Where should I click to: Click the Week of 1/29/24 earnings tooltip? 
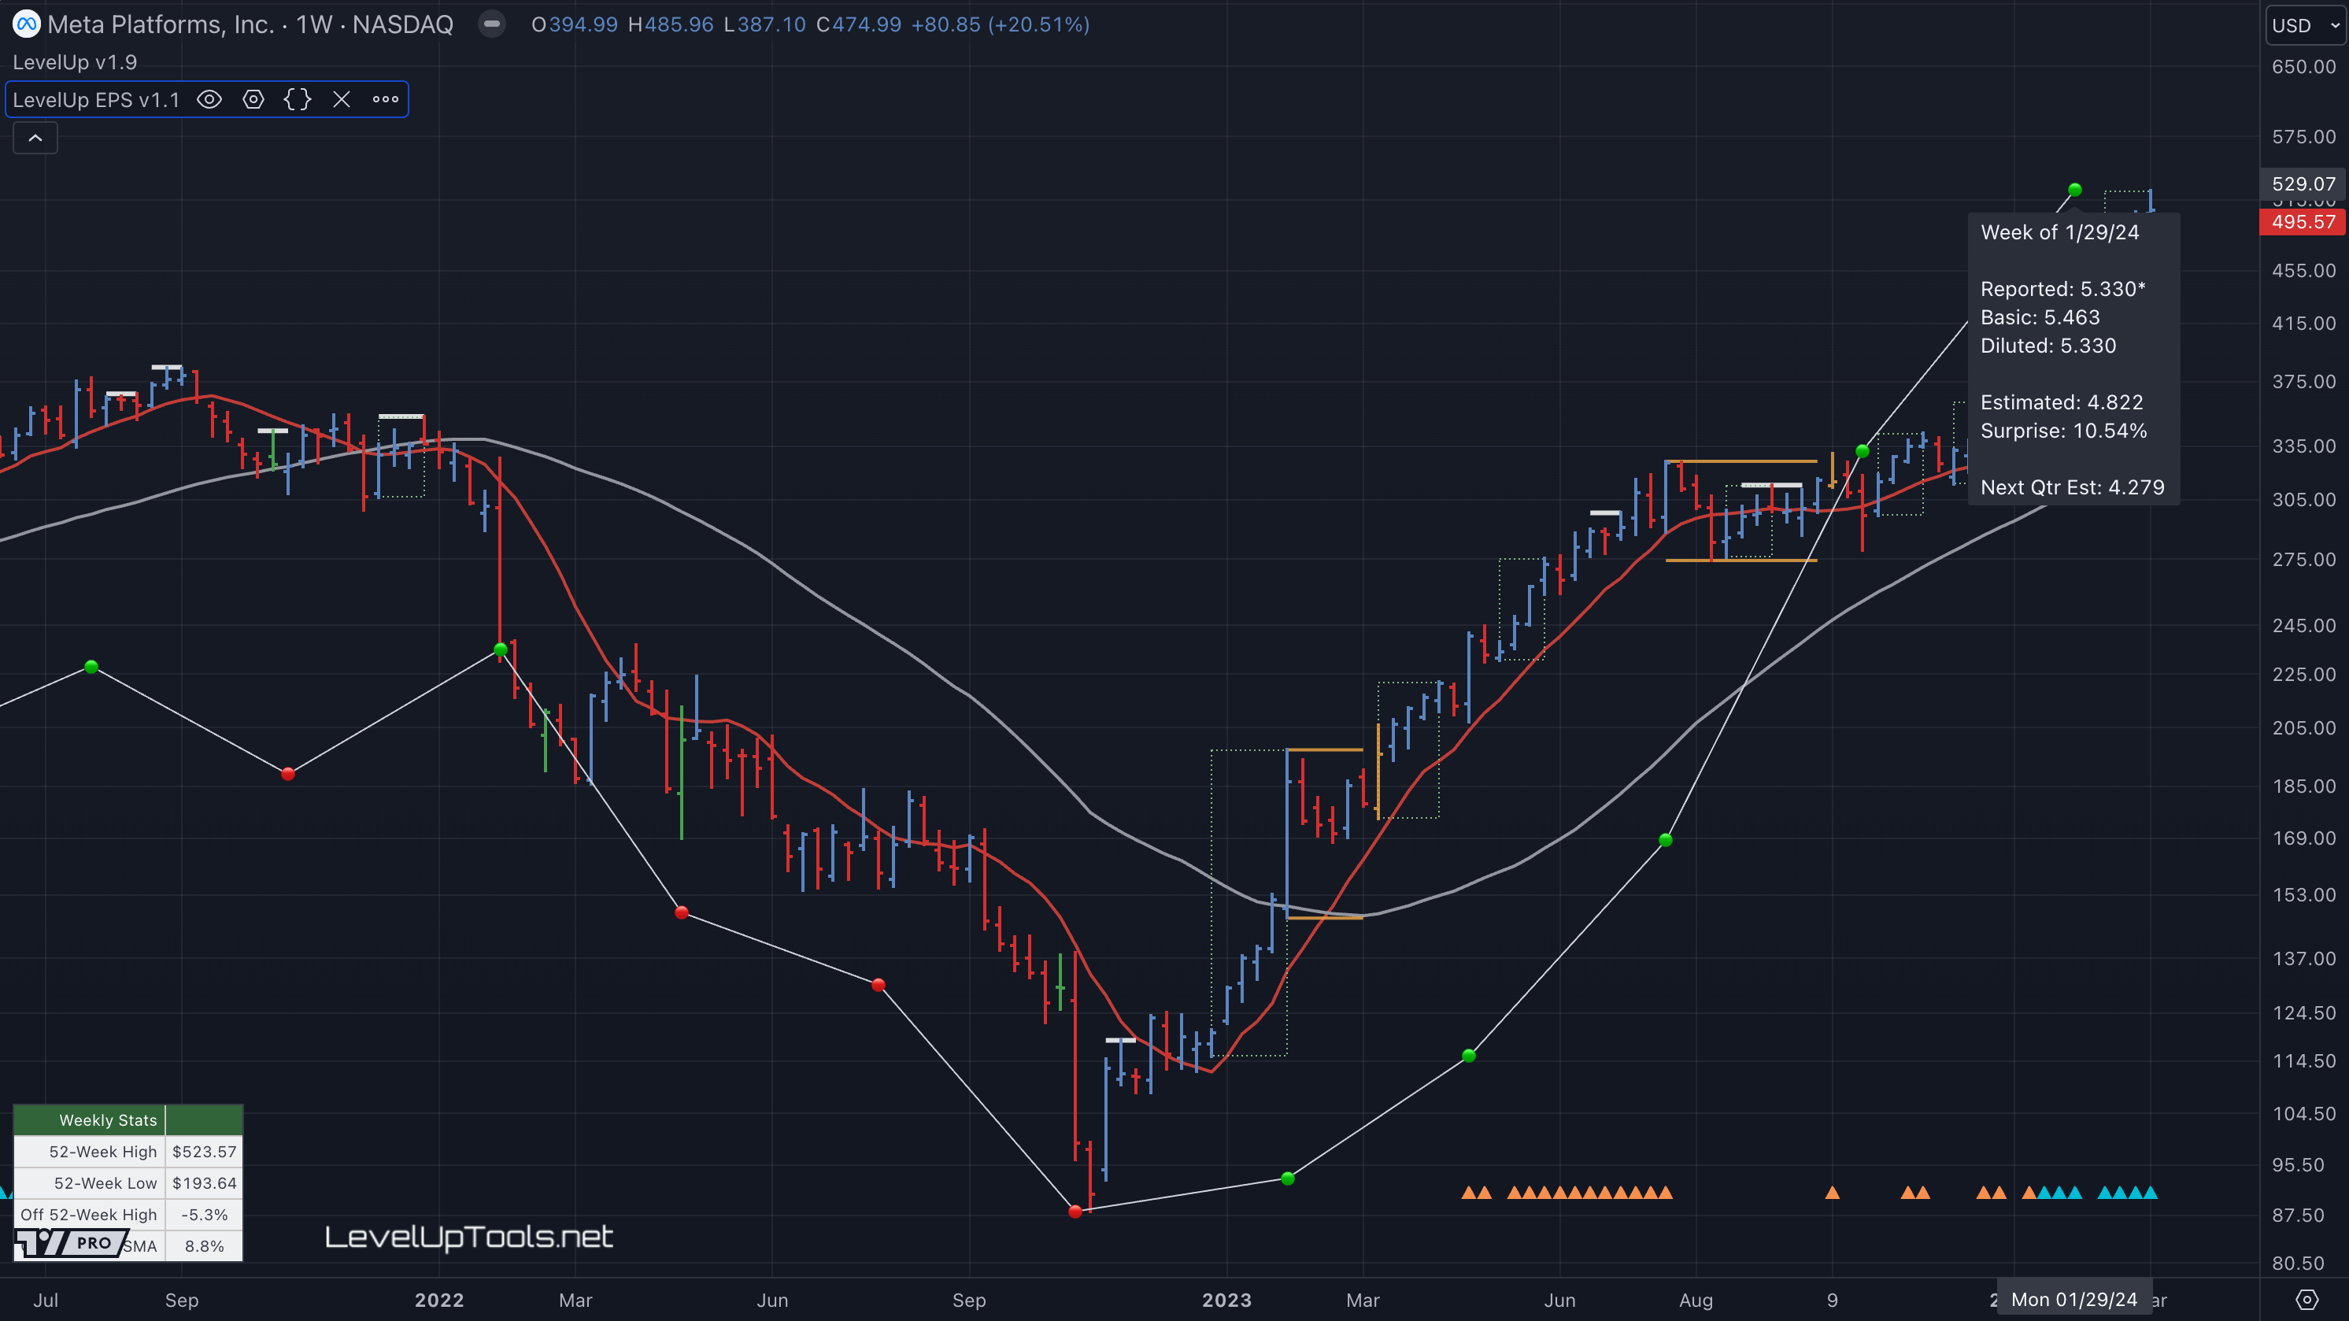click(2060, 232)
